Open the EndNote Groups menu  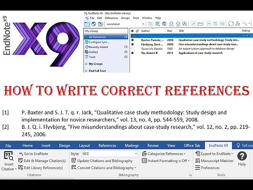point(125,18)
